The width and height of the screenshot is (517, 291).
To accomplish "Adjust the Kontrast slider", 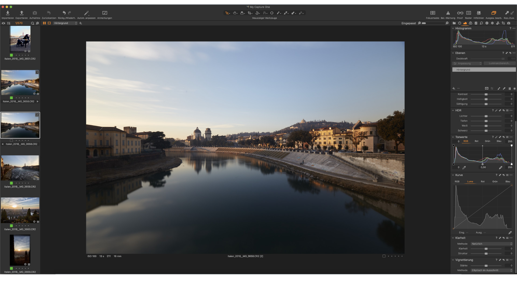I will [486, 94].
